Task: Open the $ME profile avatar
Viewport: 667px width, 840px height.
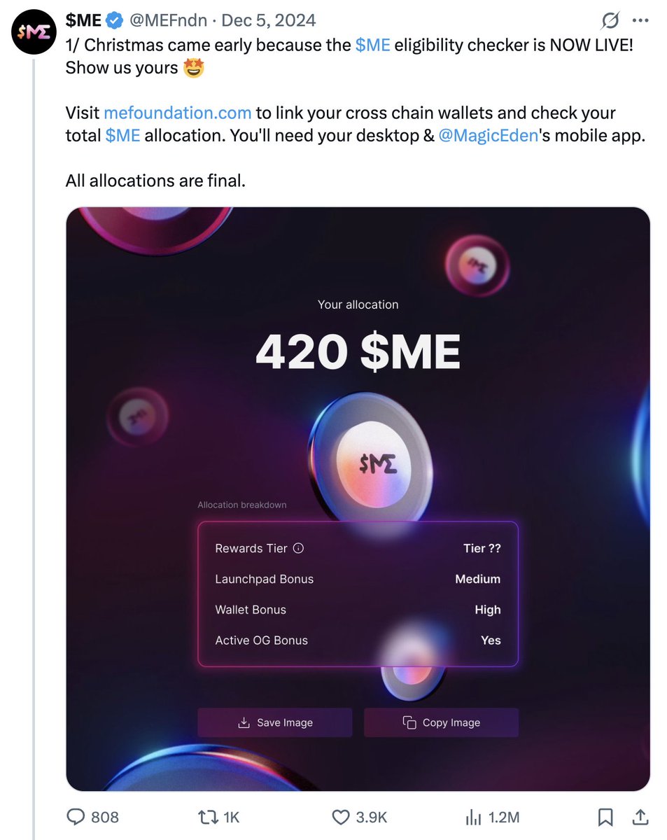Action: coord(34,33)
